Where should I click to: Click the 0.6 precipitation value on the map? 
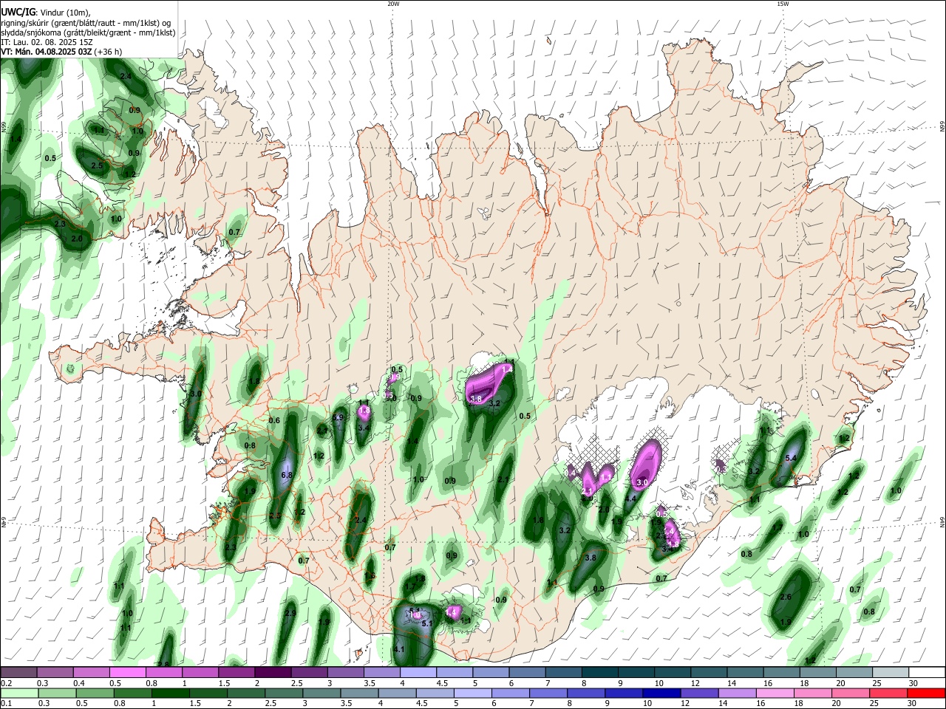point(274,421)
